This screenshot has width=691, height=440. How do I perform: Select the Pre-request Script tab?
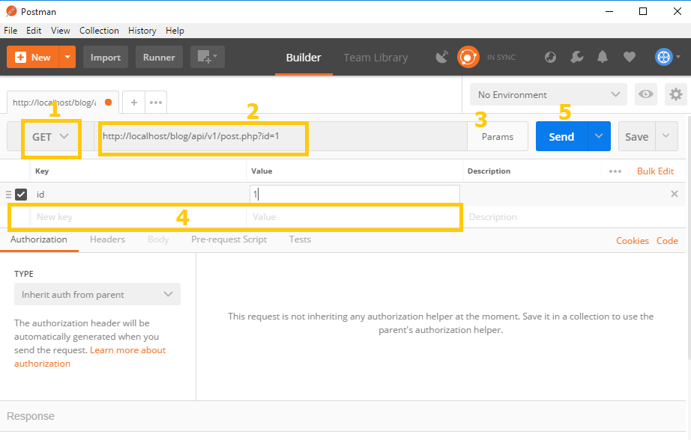[229, 239]
